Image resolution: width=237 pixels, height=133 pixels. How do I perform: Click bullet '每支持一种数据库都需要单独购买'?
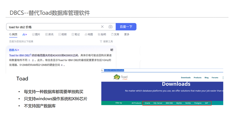pos(54,92)
